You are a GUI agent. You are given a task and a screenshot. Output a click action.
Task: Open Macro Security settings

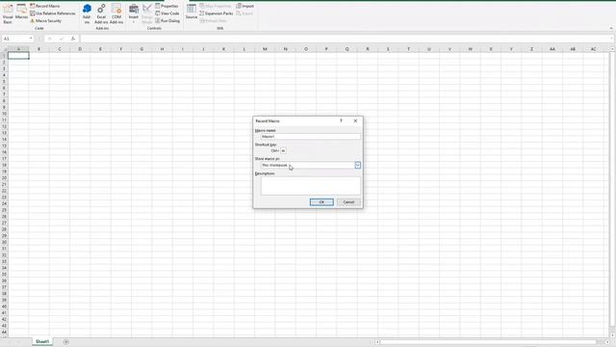[x=46, y=21]
